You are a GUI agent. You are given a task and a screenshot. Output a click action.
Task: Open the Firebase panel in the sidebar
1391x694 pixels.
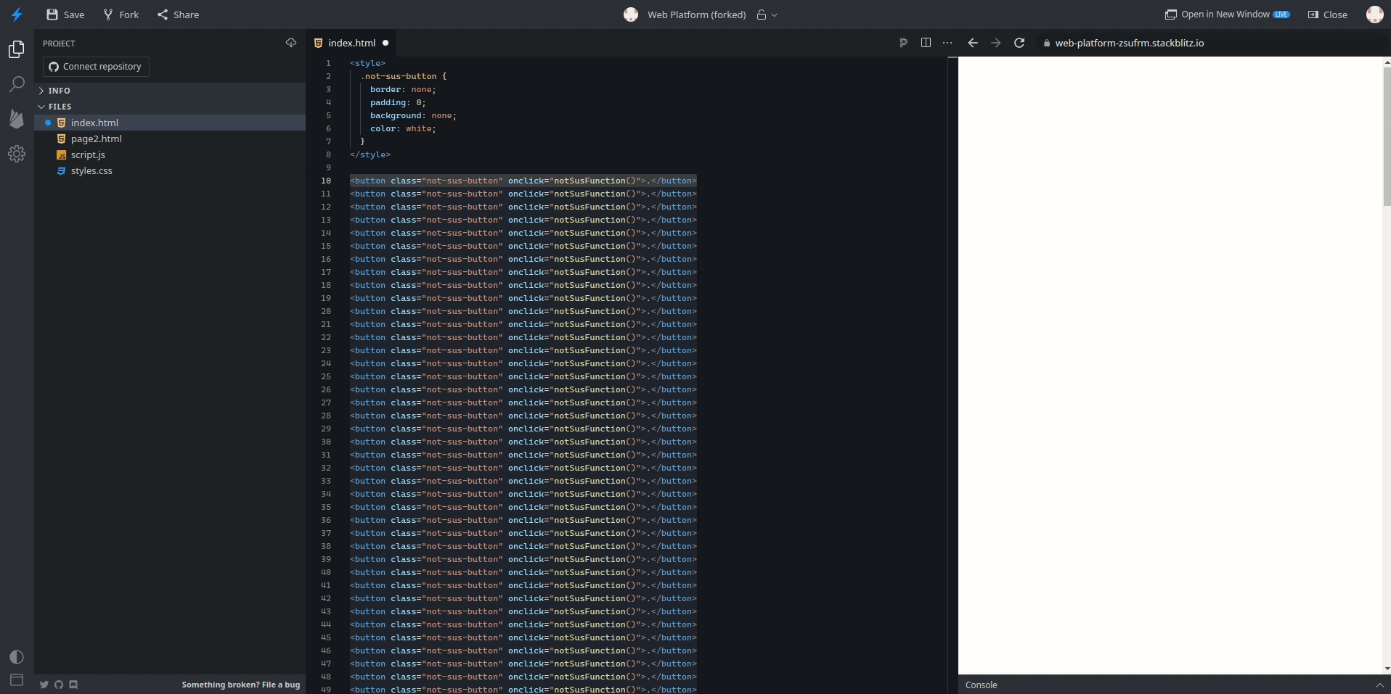point(17,119)
